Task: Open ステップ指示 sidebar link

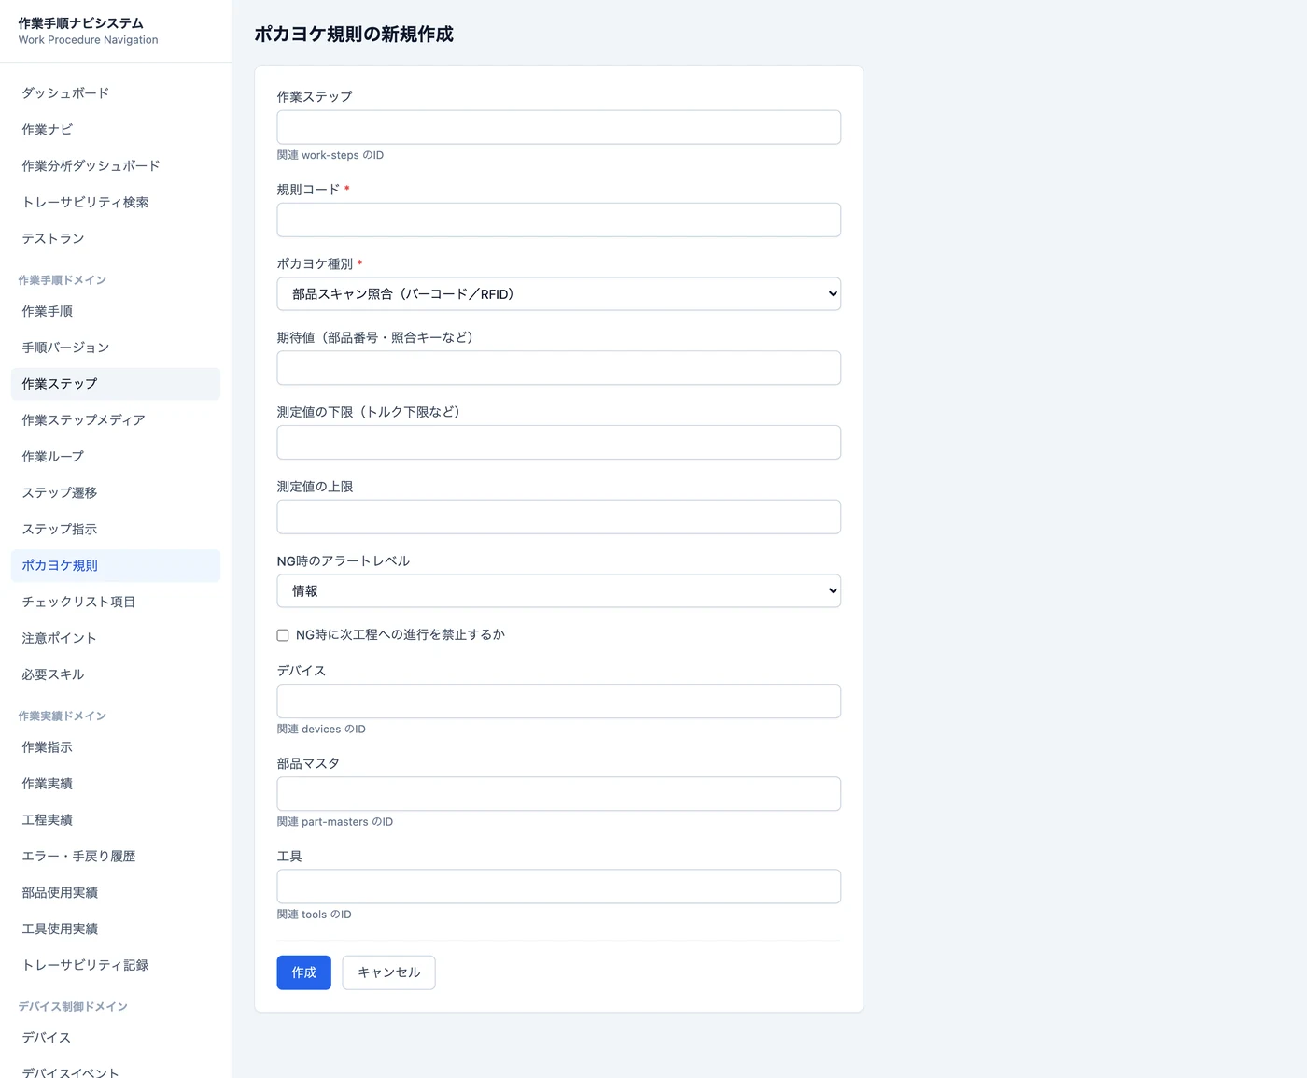Action: tap(116, 530)
